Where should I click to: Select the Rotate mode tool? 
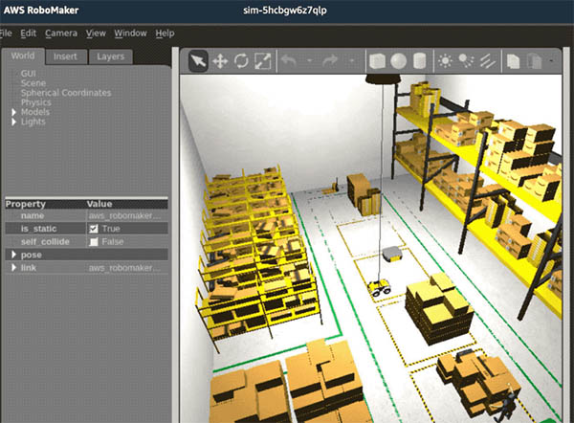pyautogui.click(x=241, y=61)
